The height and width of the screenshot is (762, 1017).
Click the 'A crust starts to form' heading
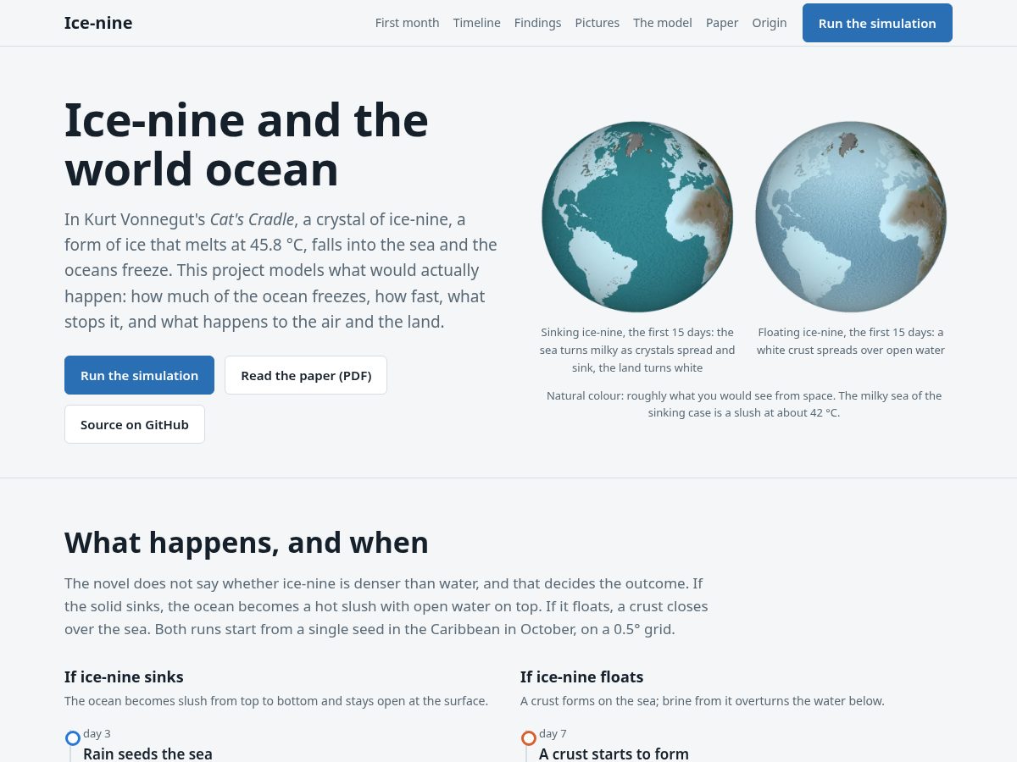(x=614, y=754)
